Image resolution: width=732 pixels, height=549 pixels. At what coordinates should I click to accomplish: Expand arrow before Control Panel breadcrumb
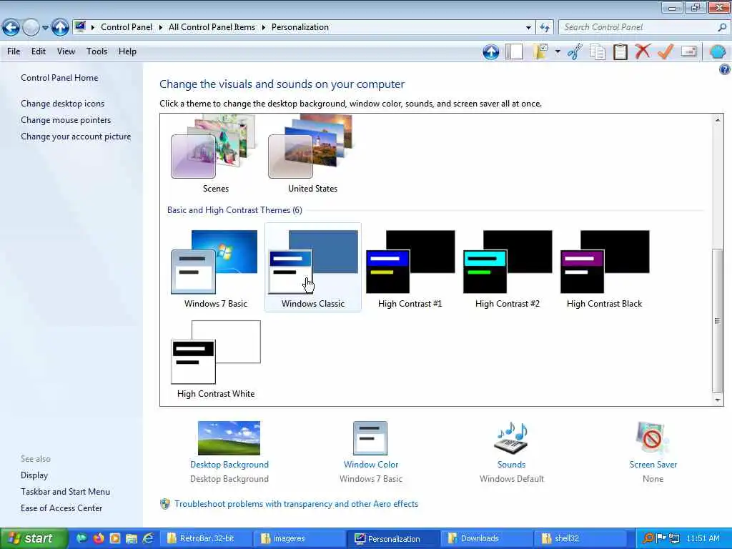[92, 28]
